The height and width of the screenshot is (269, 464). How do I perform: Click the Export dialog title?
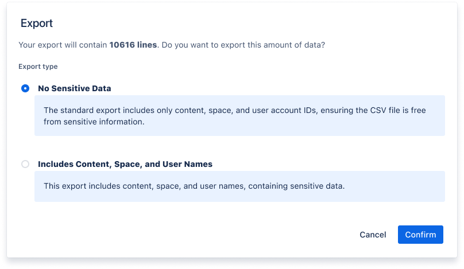point(37,24)
